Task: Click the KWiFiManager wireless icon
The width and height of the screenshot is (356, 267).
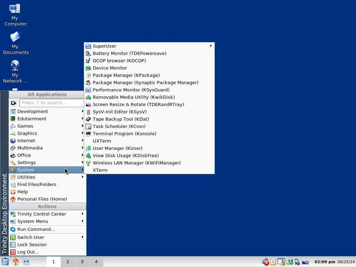Action: pyautogui.click(x=88, y=163)
